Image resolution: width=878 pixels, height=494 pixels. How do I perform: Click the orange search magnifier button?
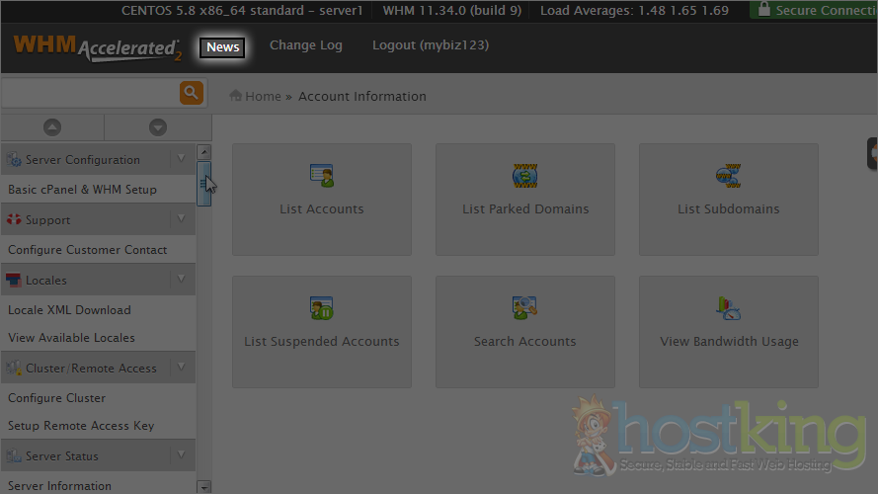tap(191, 93)
